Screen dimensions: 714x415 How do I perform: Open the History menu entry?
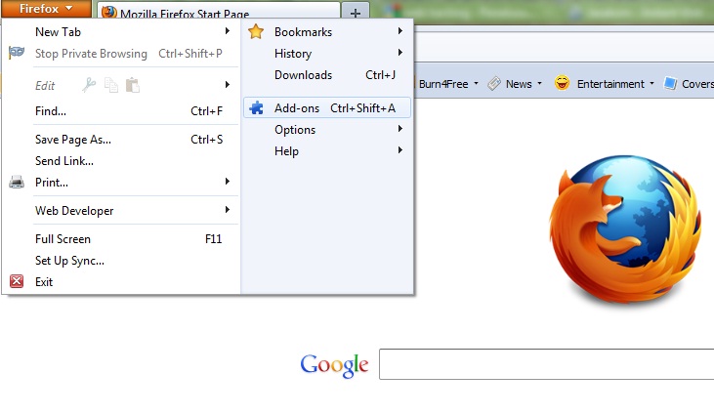(x=327, y=54)
